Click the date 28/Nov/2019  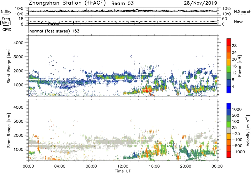(200, 3)
